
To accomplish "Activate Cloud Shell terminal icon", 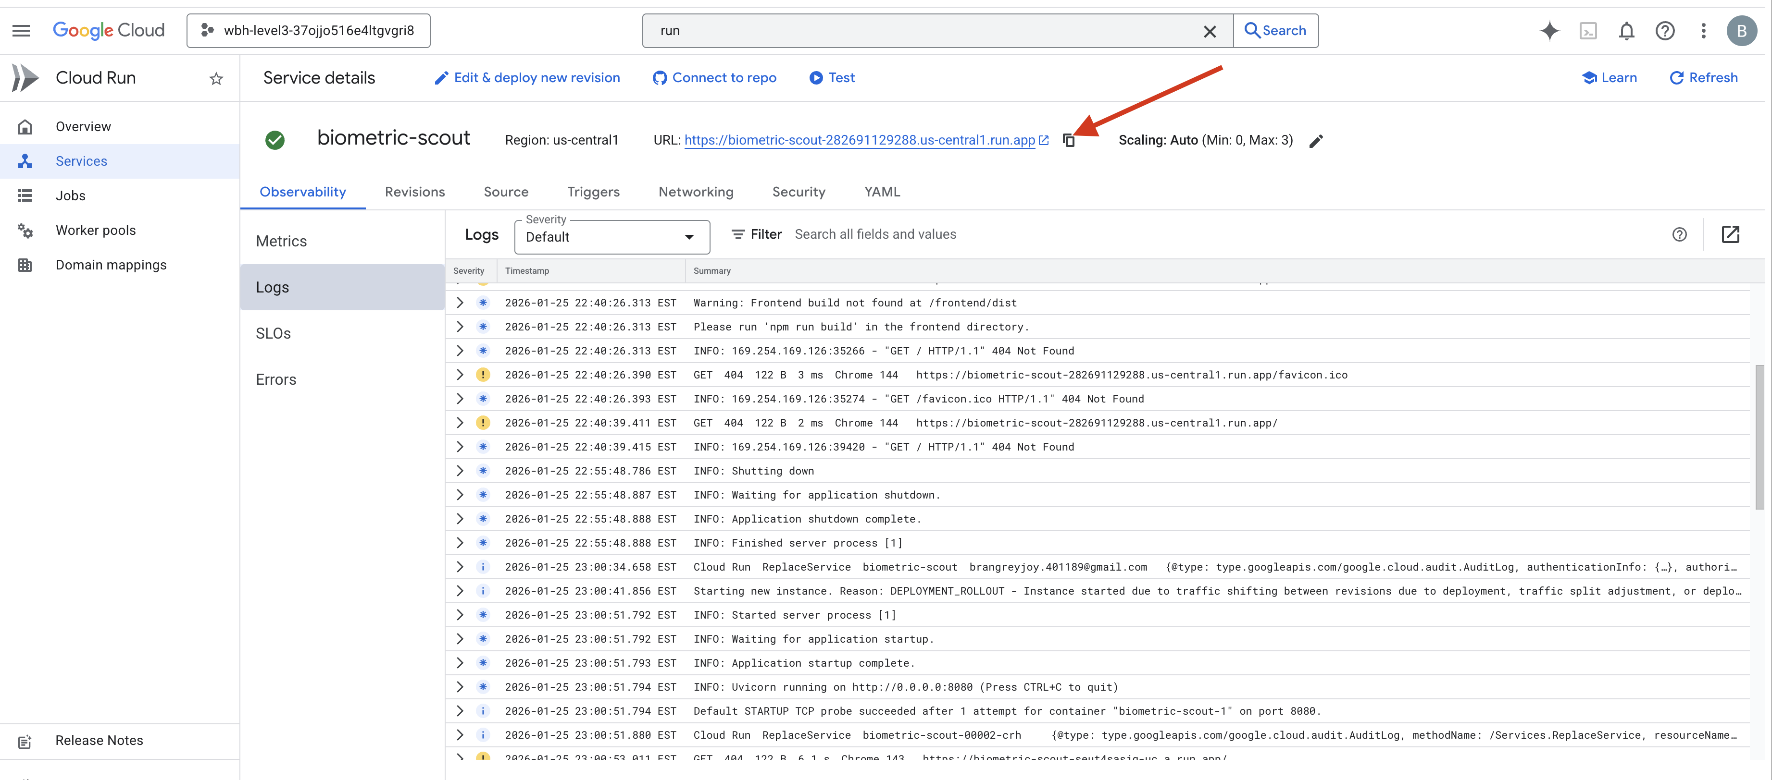I will (1588, 30).
